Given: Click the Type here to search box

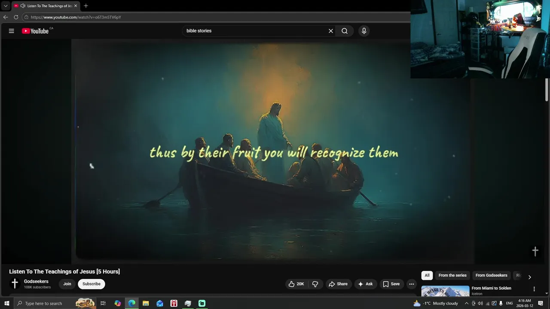Looking at the screenshot, I should pyautogui.click(x=55, y=303).
